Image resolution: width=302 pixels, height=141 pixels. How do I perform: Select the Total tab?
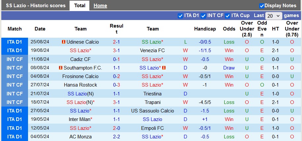(80, 6)
